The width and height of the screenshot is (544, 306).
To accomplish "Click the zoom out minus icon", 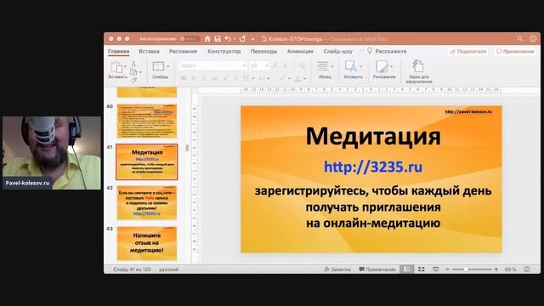I will [447, 269].
